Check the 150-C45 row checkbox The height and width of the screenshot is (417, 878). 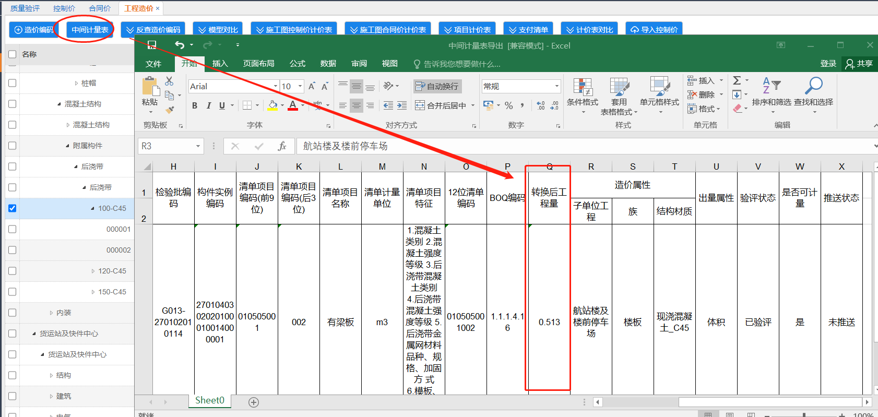[x=13, y=292]
